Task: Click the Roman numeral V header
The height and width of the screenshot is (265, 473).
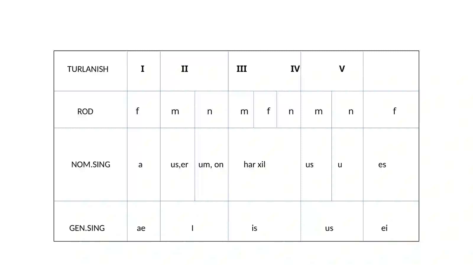Action: tap(342, 69)
